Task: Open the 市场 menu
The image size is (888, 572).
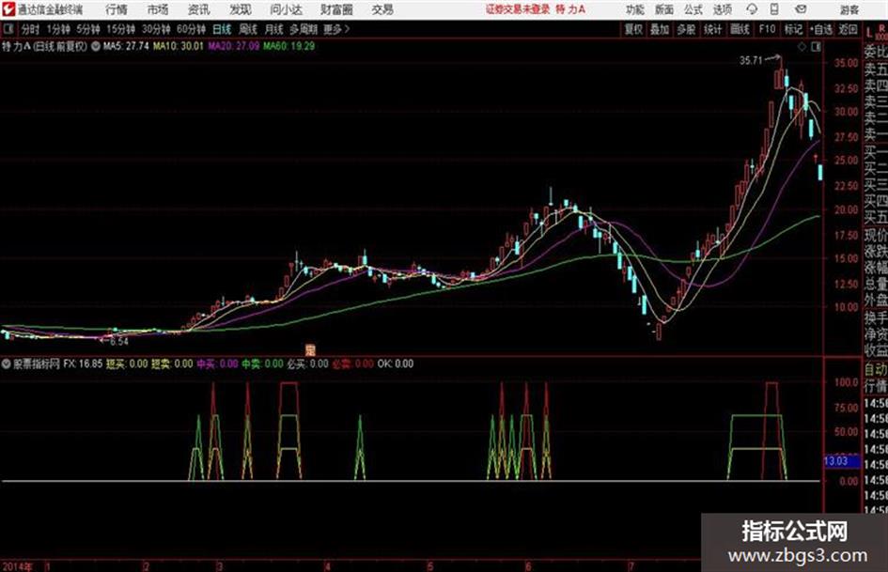Action: coord(158,9)
